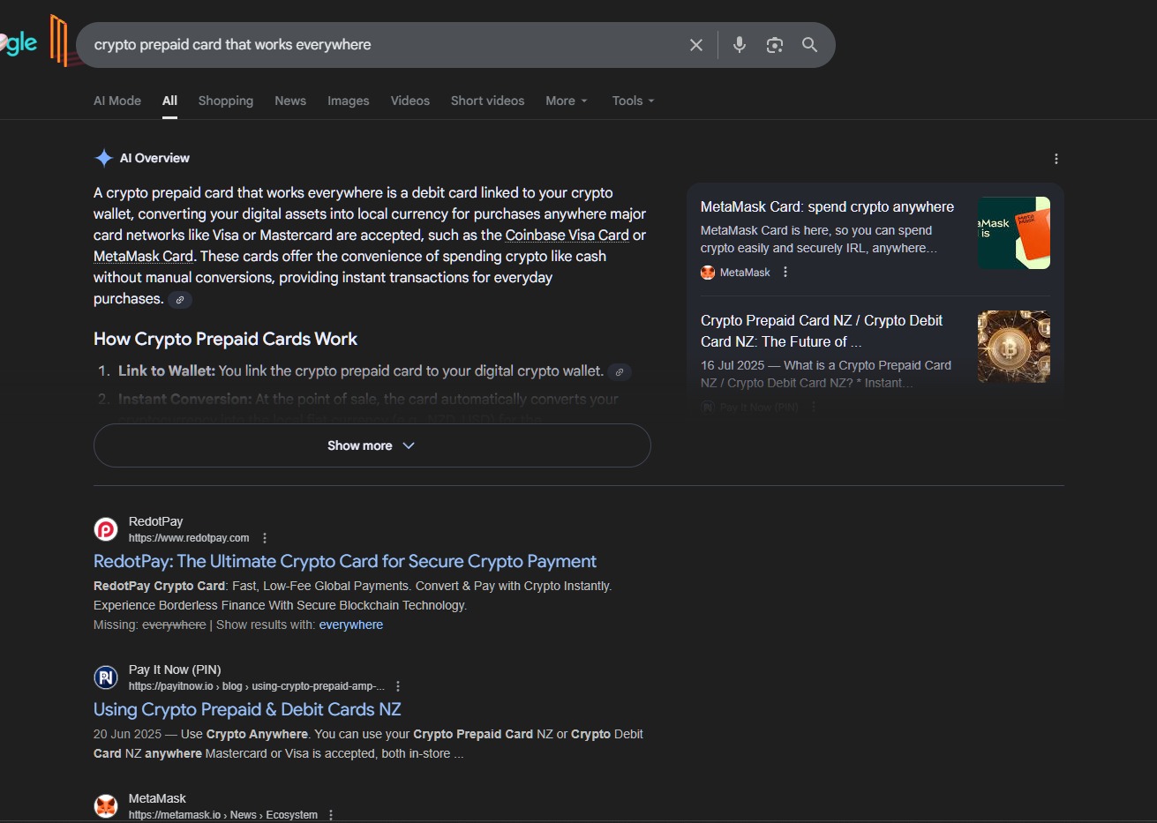Select the All results tab
This screenshot has height=823, width=1157.
(x=169, y=101)
